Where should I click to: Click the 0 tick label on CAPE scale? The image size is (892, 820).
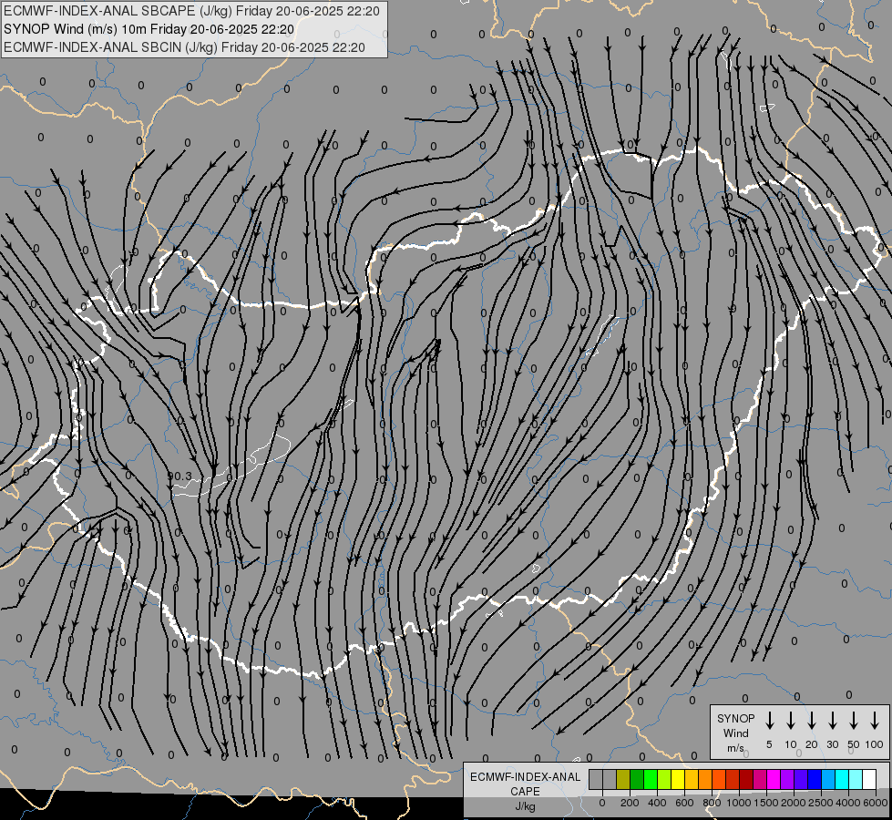tap(602, 803)
